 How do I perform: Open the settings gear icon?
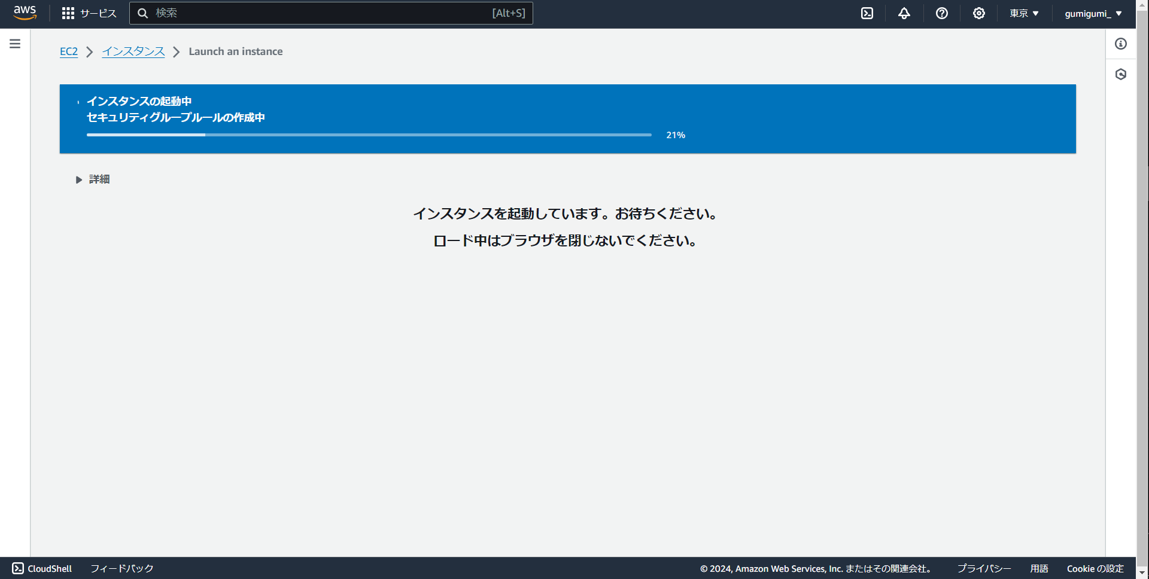pyautogui.click(x=978, y=13)
